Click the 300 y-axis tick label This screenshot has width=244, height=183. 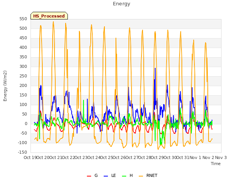point(23,67)
